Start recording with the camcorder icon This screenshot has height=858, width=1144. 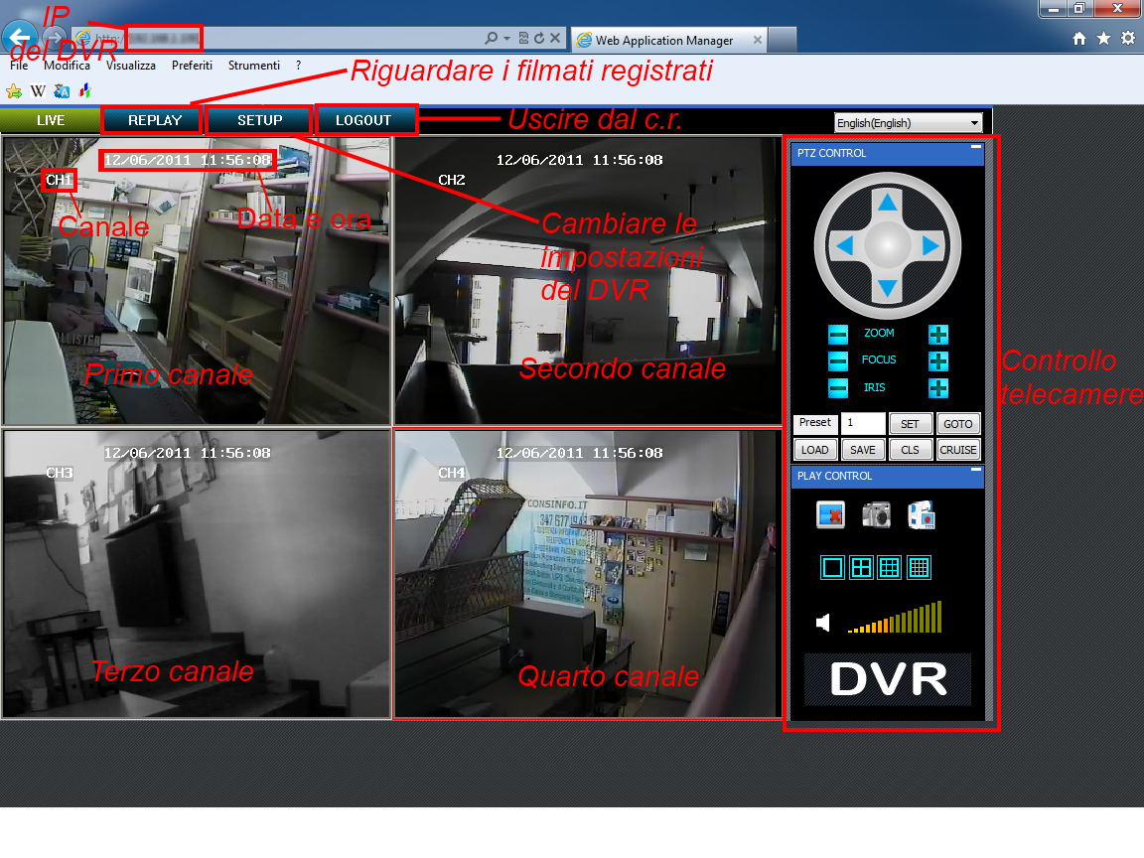point(922,514)
